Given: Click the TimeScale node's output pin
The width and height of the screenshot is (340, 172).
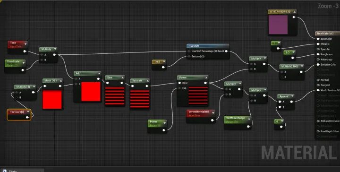Looking at the screenshot, I should point(23,70).
